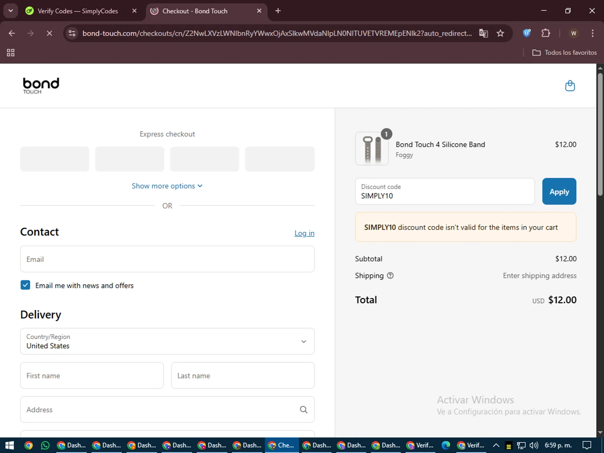
Task: Go forward in browser history
Action: pyautogui.click(x=31, y=33)
